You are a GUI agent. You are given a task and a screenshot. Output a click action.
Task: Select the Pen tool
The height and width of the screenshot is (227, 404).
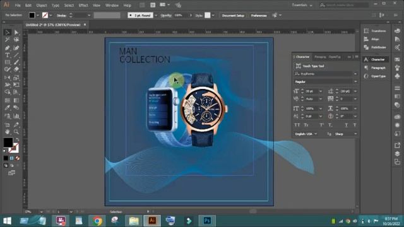point(7,48)
